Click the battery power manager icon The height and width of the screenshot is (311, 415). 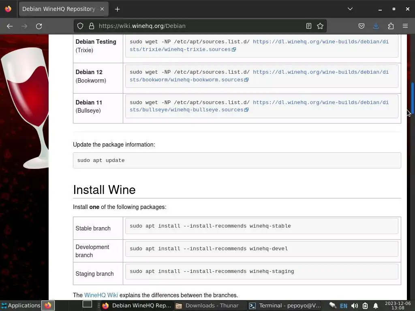[365, 306]
